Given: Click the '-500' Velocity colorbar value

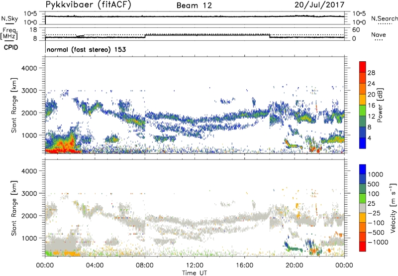Looking at the screenshot, I should (x=376, y=232).
